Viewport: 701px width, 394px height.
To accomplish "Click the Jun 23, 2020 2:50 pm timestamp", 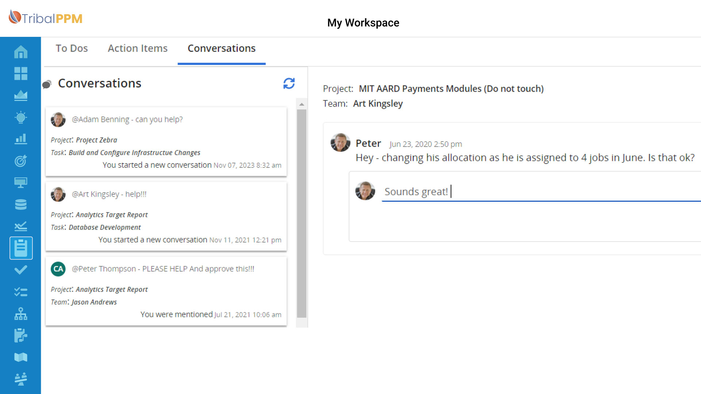I will (426, 144).
